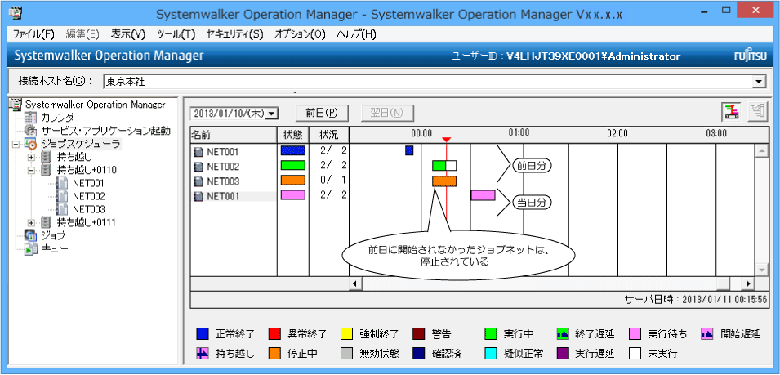
Task: Click the pink status swatch of last NET001
Action: click(x=292, y=195)
